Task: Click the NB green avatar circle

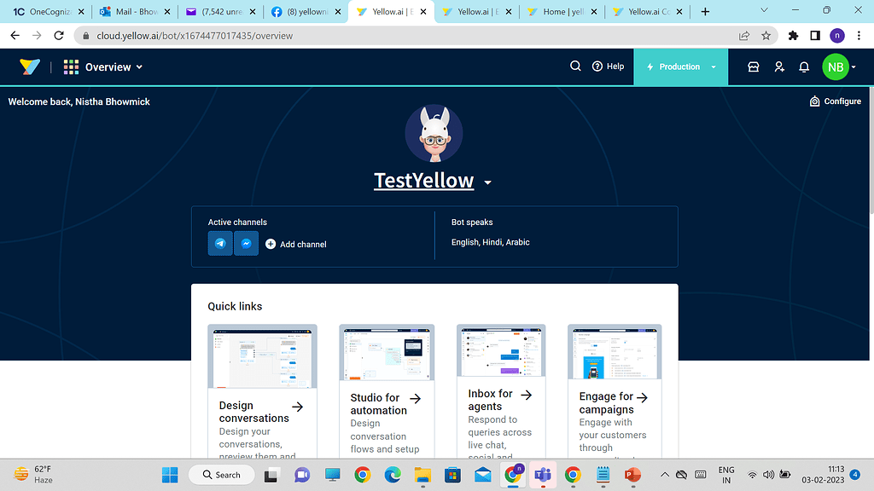Action: click(836, 66)
